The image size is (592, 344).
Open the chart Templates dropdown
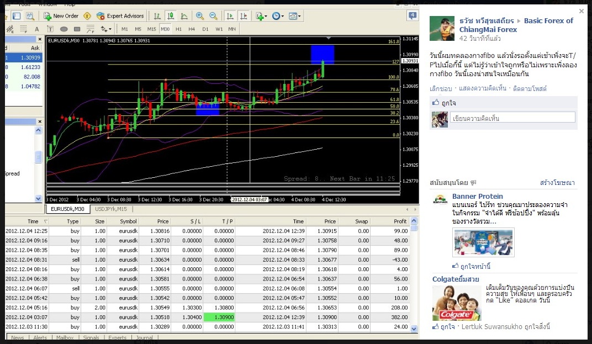coord(294,16)
